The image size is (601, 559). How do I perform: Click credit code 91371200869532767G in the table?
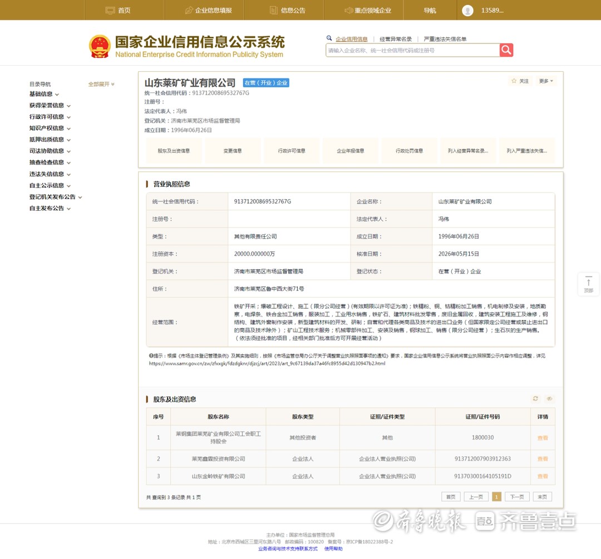[263, 201]
